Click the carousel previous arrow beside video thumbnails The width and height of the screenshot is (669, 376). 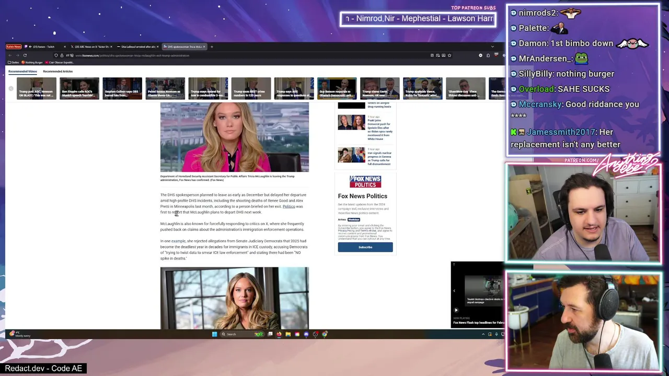[10, 89]
